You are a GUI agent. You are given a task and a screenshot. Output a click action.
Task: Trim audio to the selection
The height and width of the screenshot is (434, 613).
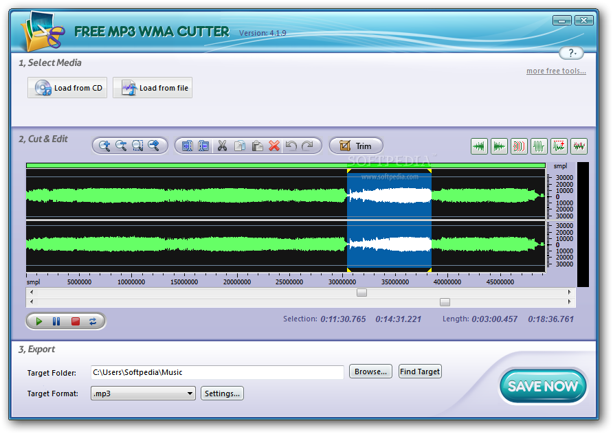[356, 146]
